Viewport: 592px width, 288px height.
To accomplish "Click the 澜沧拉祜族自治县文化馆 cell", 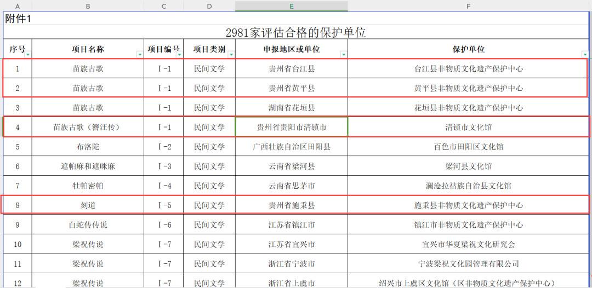I will pyautogui.click(x=468, y=186).
